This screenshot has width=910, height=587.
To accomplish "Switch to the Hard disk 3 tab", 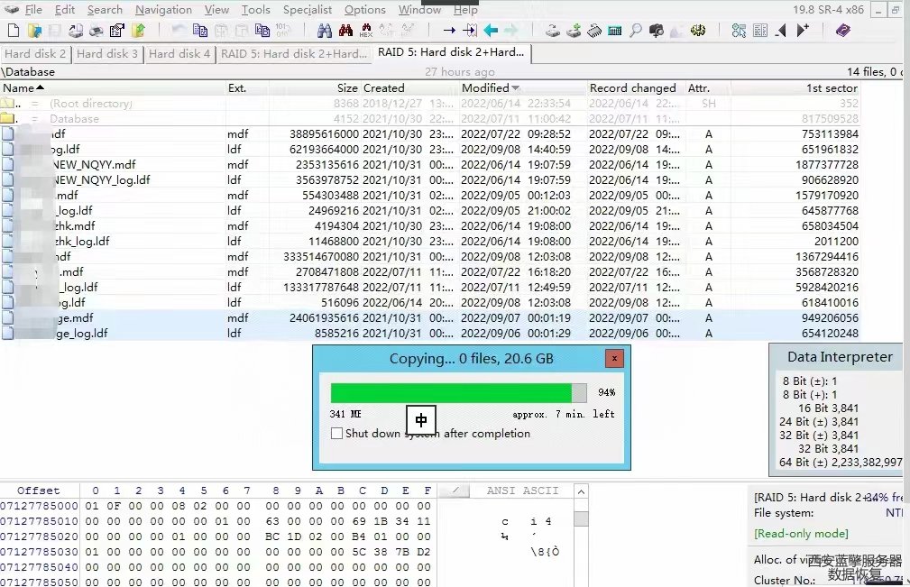I will point(107,54).
